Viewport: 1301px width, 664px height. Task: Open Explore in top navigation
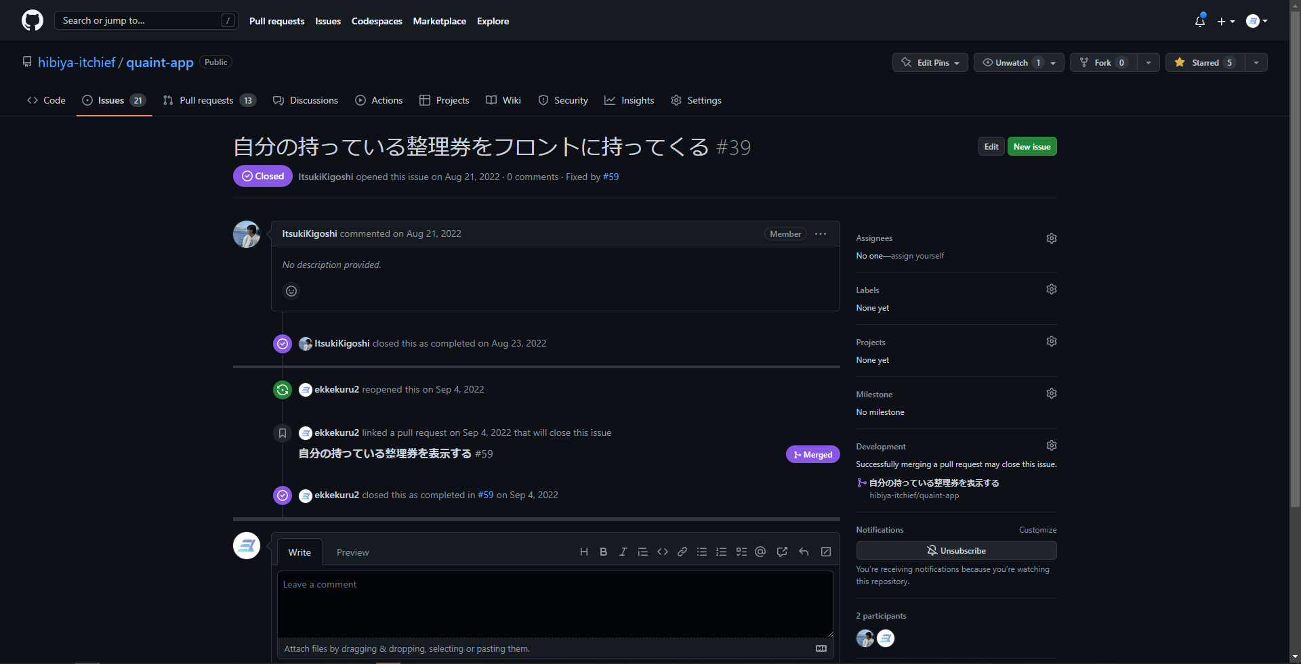tap(493, 21)
